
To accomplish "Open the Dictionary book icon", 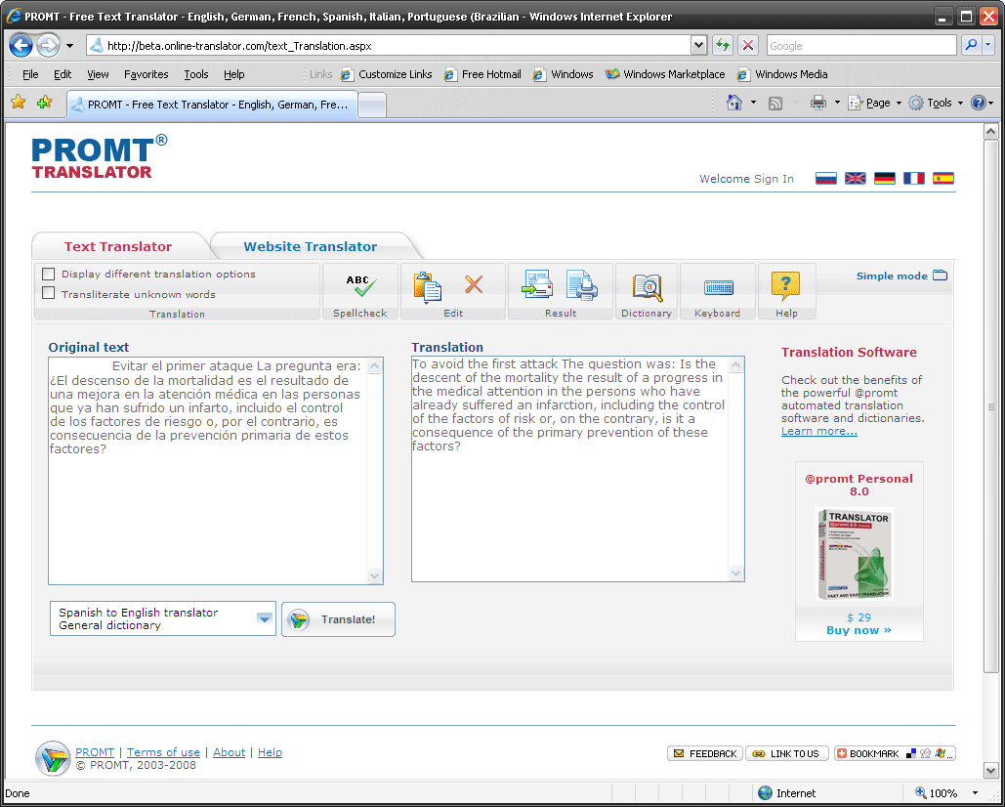I will pyautogui.click(x=647, y=286).
